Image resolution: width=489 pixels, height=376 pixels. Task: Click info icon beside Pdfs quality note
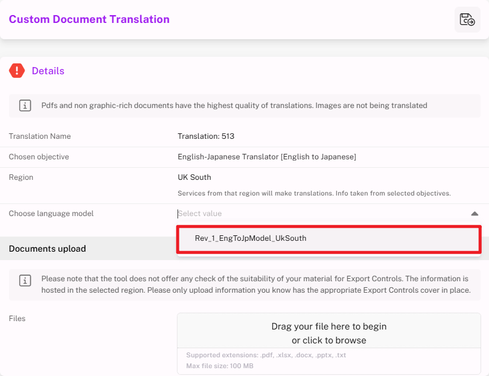(x=25, y=106)
